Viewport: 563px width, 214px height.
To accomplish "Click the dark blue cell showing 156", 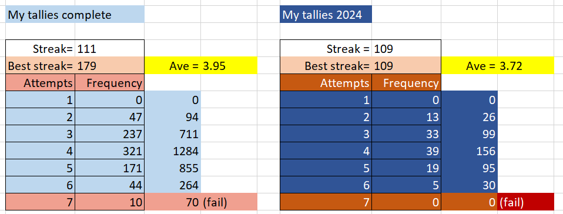I will click(x=470, y=151).
